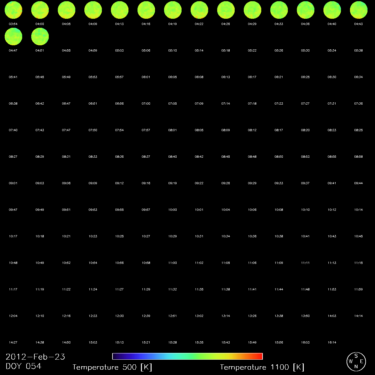Click the 14:14 timestamp

pyautogui.click(x=358, y=316)
